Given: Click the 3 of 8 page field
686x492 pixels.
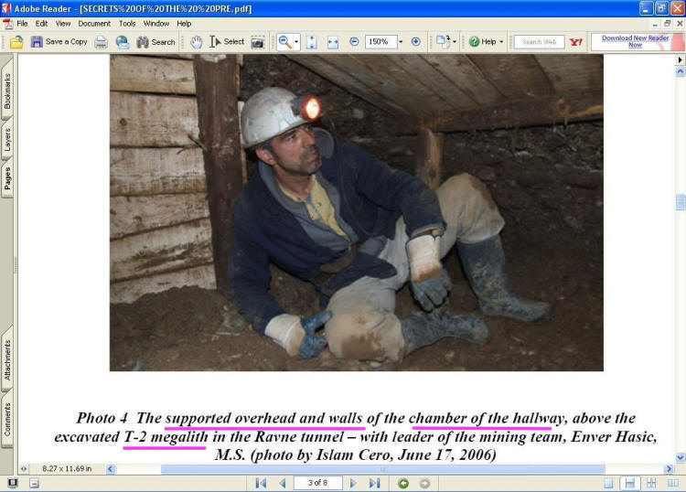Looking at the screenshot, I should coord(317,483).
